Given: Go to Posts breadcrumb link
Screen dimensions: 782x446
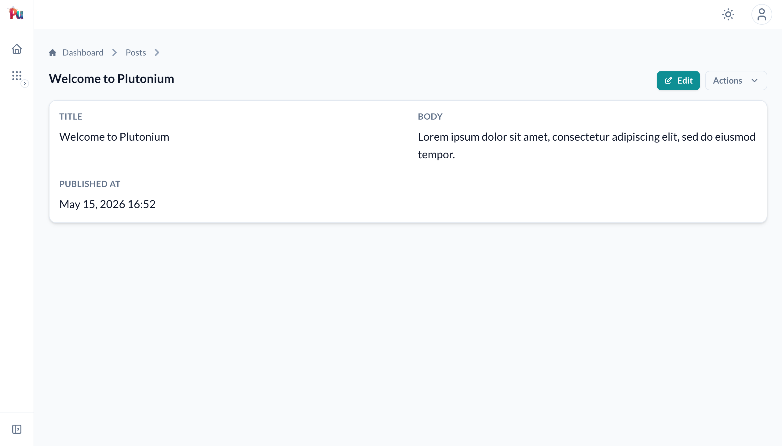Looking at the screenshot, I should 136,53.
